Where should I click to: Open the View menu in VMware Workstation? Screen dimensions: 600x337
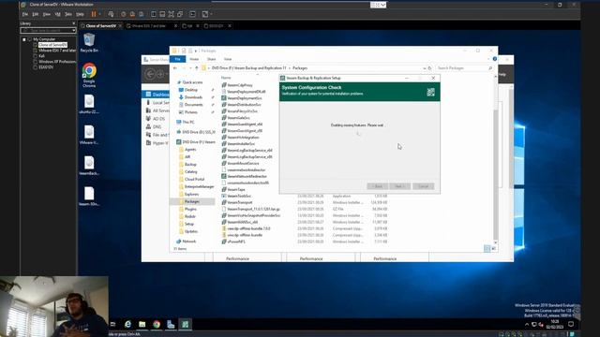(x=47, y=14)
